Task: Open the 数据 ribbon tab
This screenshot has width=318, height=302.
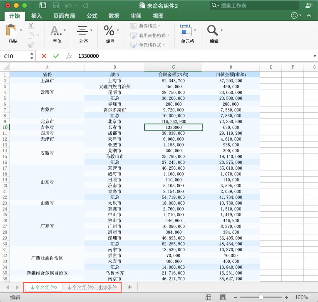Action: 114,16
